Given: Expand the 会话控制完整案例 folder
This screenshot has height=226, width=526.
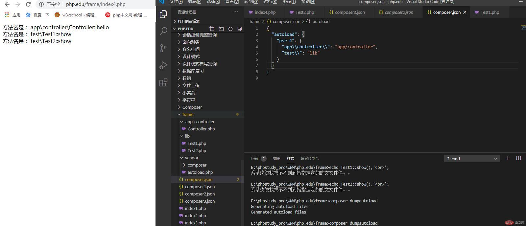Looking at the screenshot, I should [x=207, y=35].
